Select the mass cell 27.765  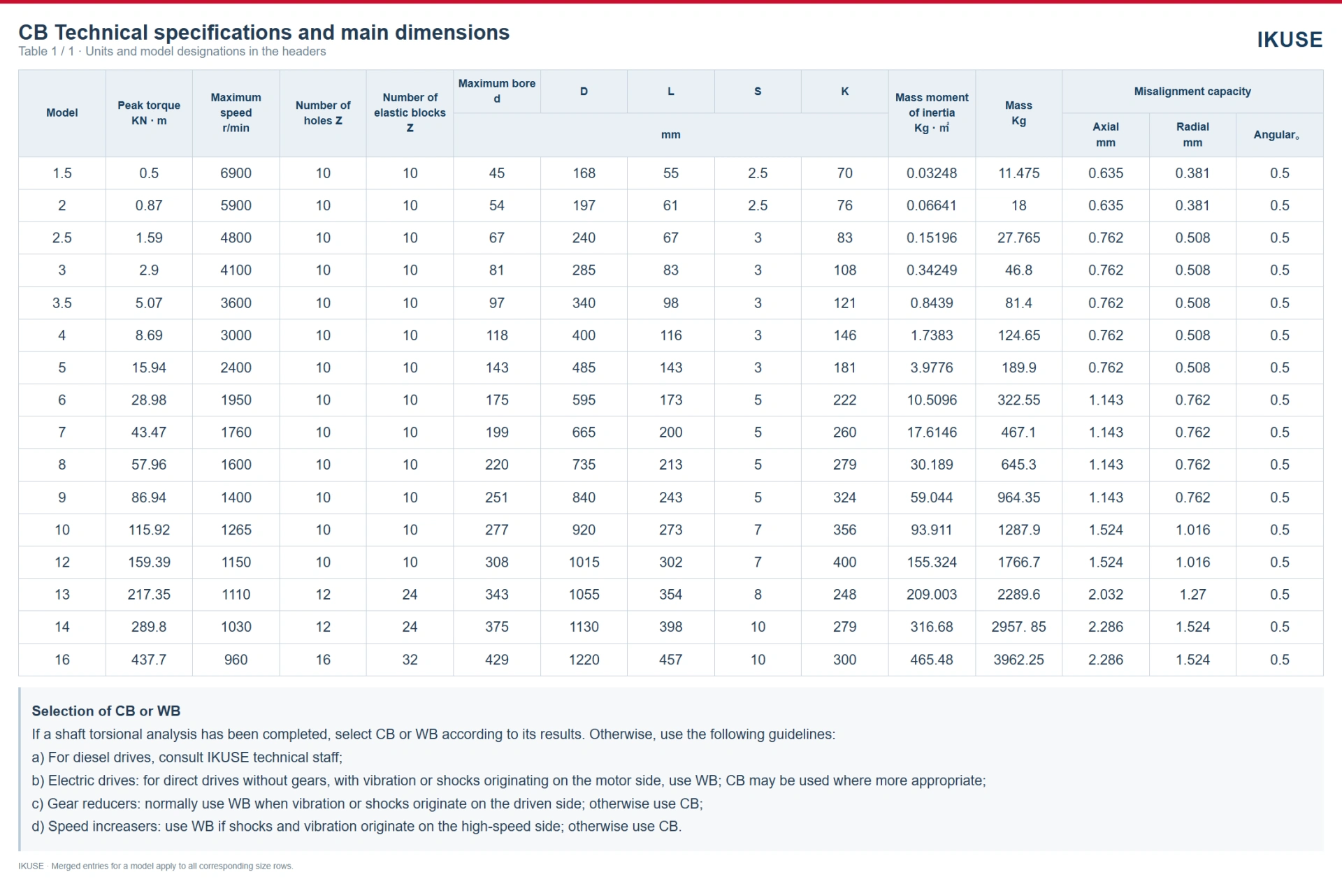click(1018, 238)
